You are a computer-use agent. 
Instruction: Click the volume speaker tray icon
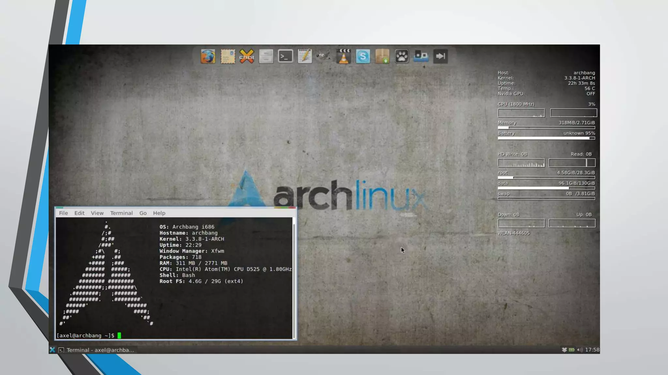[x=580, y=350]
